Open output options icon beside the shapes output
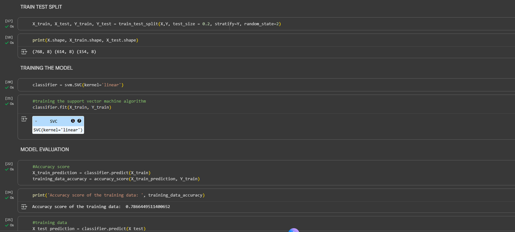This screenshot has width=515, height=232. click(24, 52)
